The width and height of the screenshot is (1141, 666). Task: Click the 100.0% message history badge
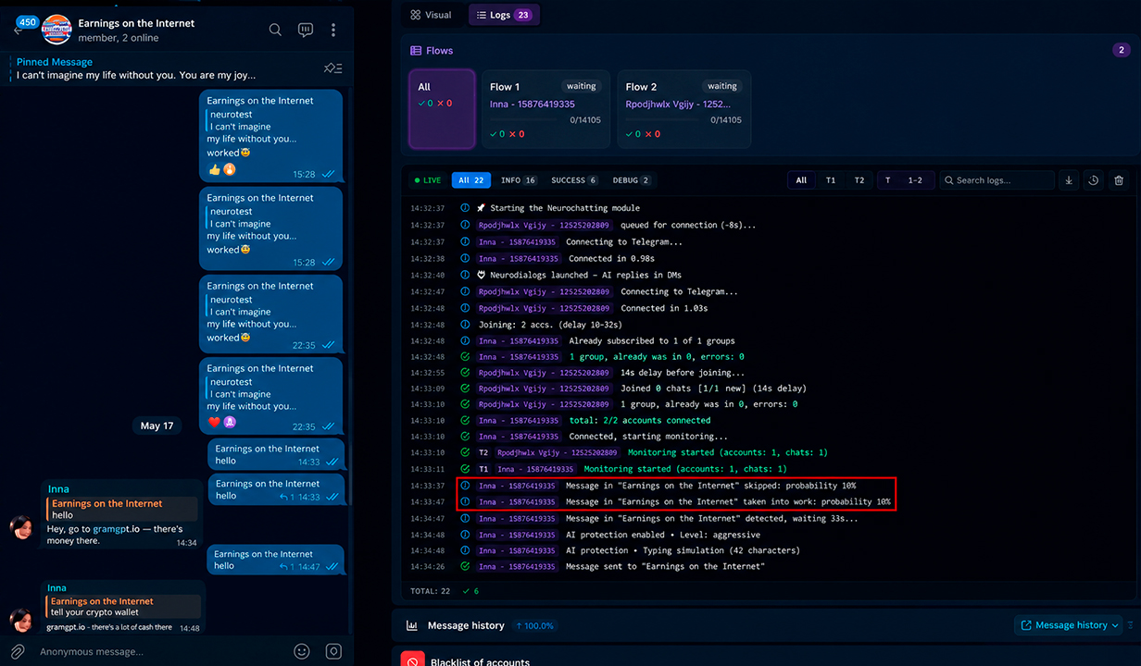[533, 625]
